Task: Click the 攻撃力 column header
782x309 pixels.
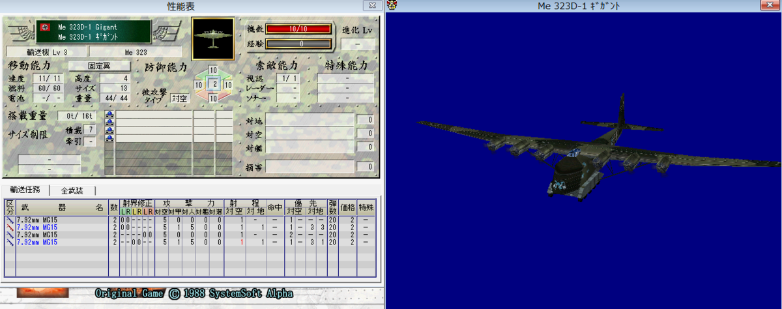Action: [x=188, y=203]
